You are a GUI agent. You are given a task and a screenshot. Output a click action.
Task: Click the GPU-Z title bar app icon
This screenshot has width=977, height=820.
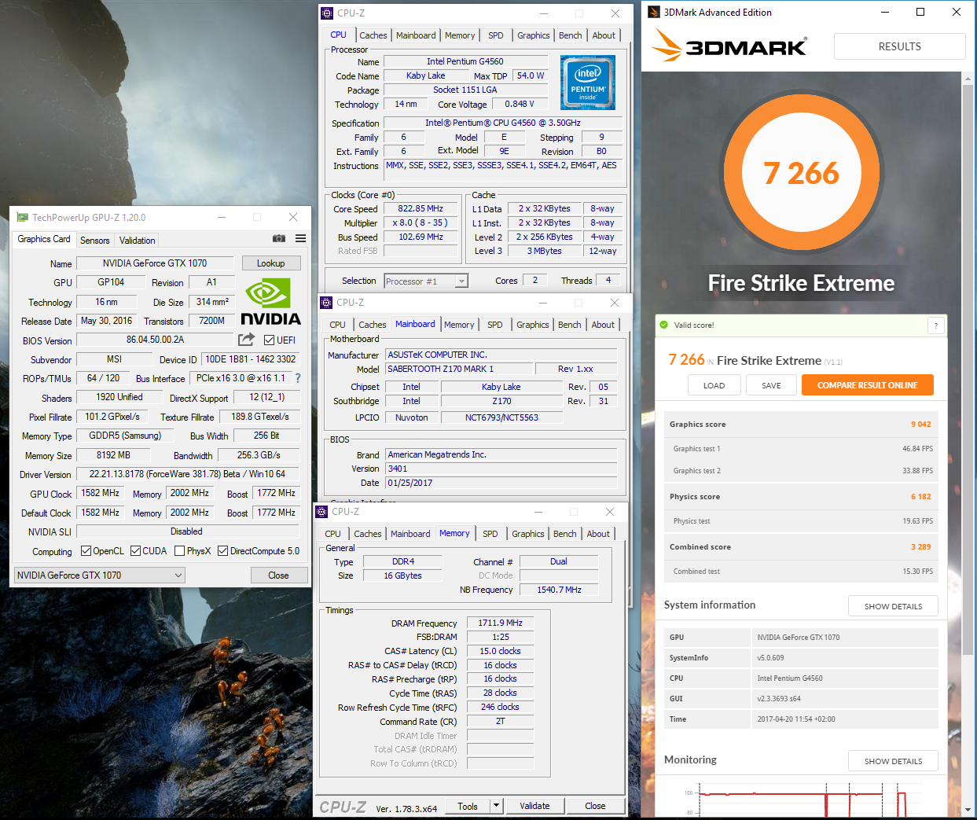[22, 217]
